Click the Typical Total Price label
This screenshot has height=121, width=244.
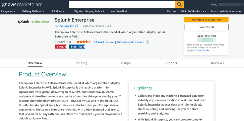point(206,36)
